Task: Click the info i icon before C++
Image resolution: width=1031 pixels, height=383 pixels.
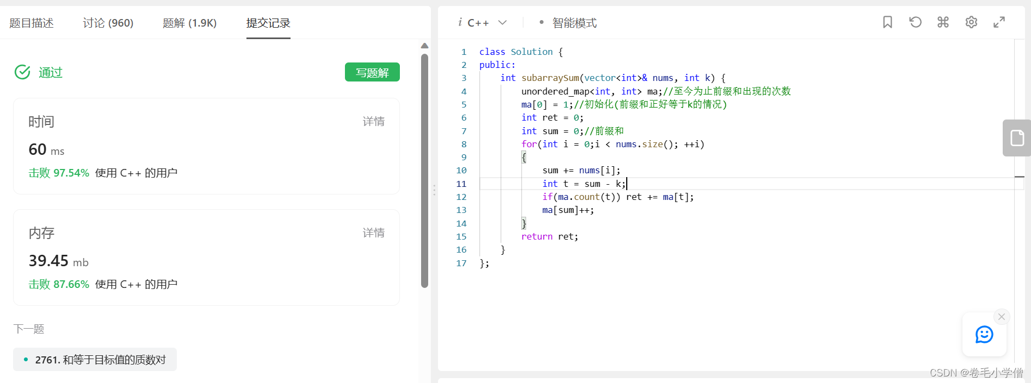Action: click(x=460, y=22)
